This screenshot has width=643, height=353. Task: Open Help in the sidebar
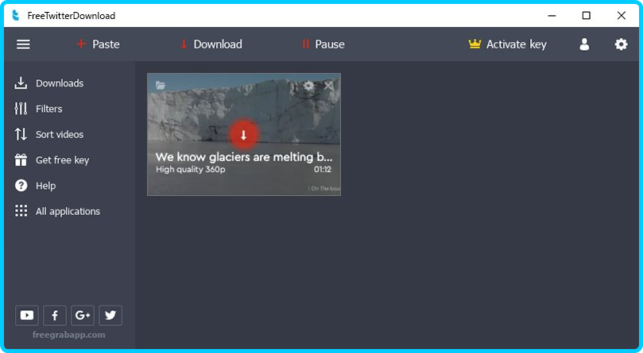click(x=35, y=186)
